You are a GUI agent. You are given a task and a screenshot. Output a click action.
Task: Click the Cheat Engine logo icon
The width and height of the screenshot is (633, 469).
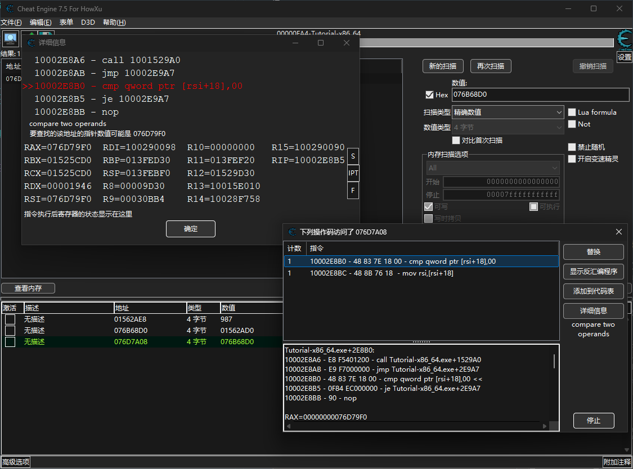(624, 39)
